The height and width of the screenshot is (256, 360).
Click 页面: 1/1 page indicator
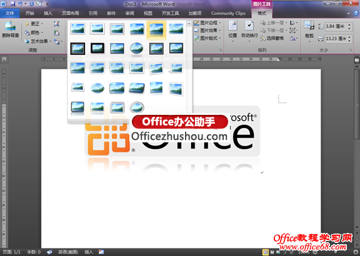(x=11, y=252)
